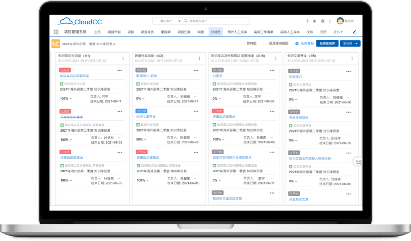Open vertical dots menu of 数据分类功能 column
411x241 pixels.
[199, 58]
